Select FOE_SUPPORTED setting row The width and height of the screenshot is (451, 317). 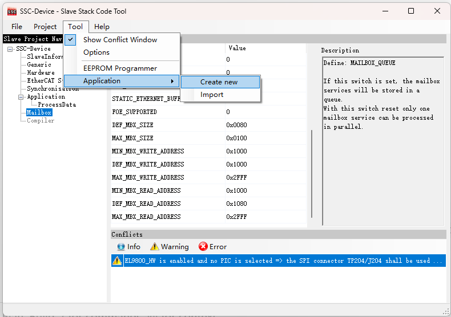pyautogui.click(x=208, y=112)
